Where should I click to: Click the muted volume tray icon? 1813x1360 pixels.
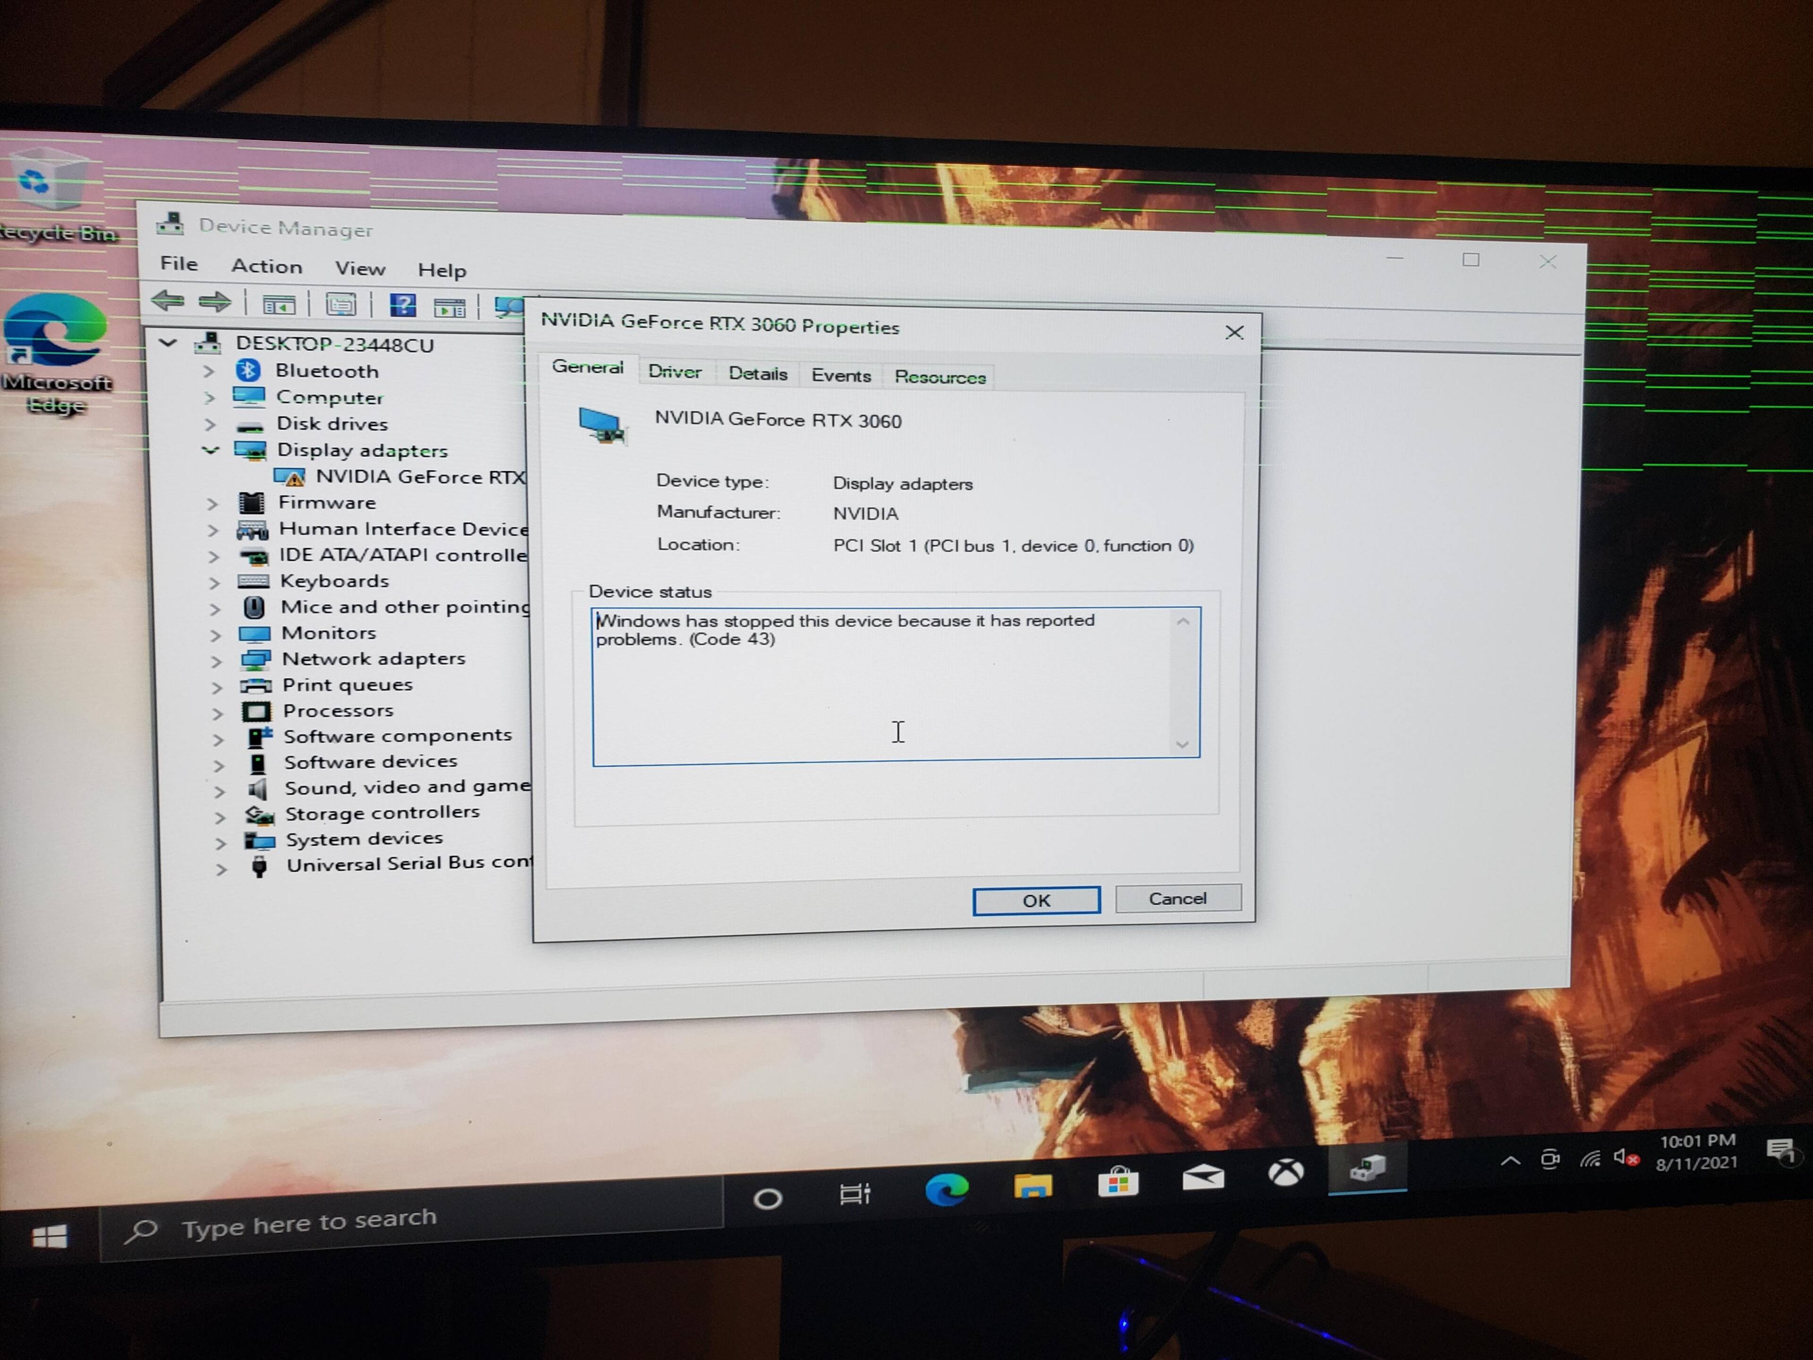(x=1625, y=1156)
